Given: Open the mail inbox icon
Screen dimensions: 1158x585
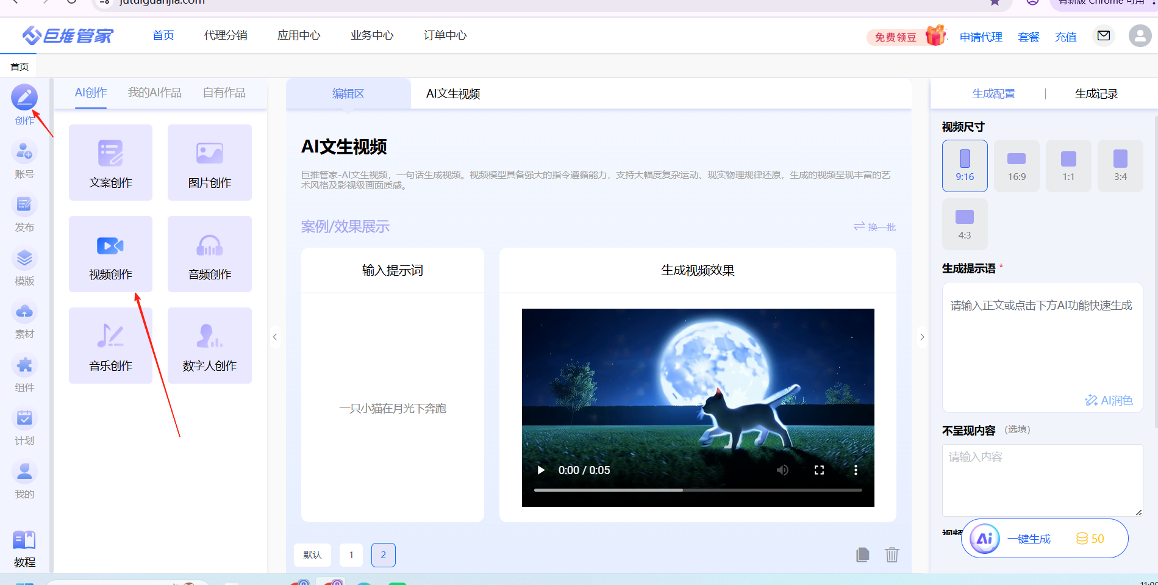Looking at the screenshot, I should [1104, 35].
